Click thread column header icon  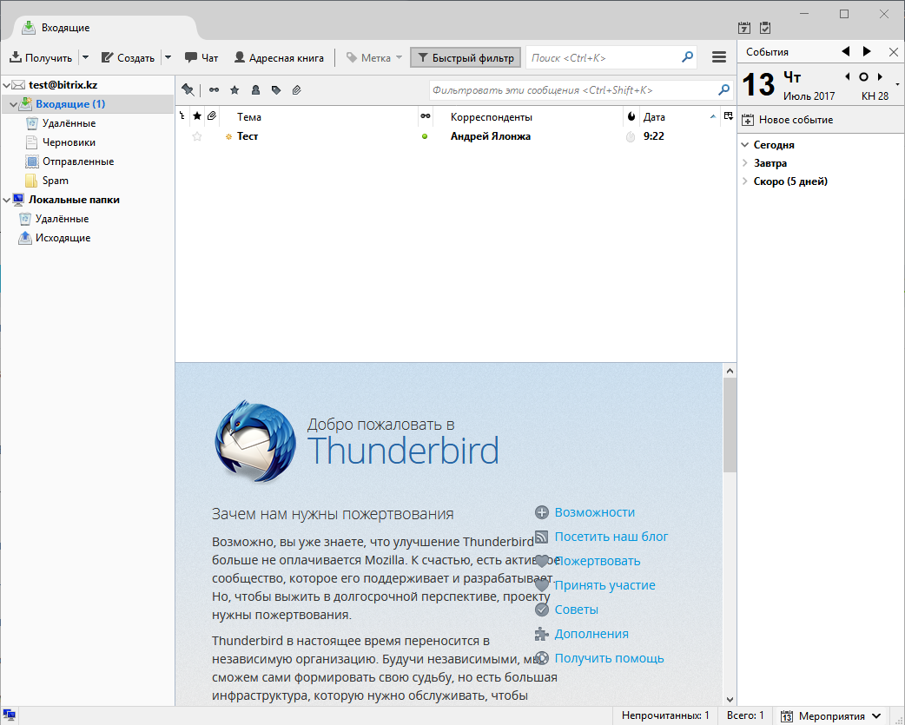[x=182, y=116]
